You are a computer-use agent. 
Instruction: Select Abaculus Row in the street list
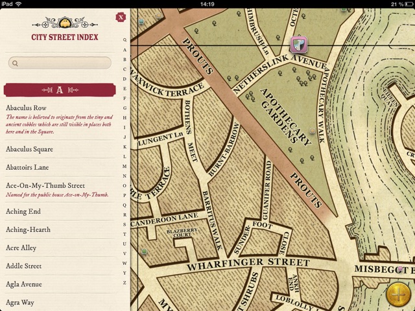(x=26, y=108)
